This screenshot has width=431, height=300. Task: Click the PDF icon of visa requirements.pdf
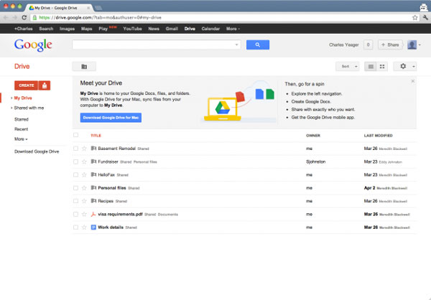(x=93, y=215)
